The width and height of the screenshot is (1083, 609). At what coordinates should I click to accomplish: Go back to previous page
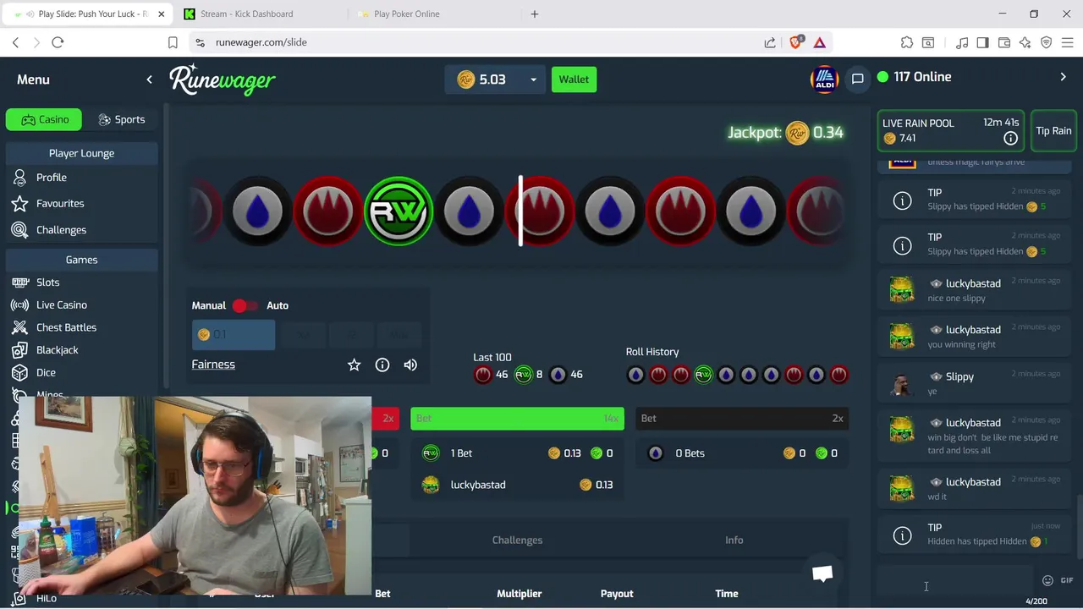coord(15,42)
